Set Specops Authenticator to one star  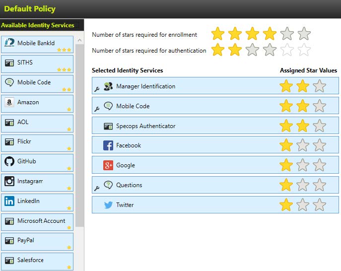(x=286, y=126)
